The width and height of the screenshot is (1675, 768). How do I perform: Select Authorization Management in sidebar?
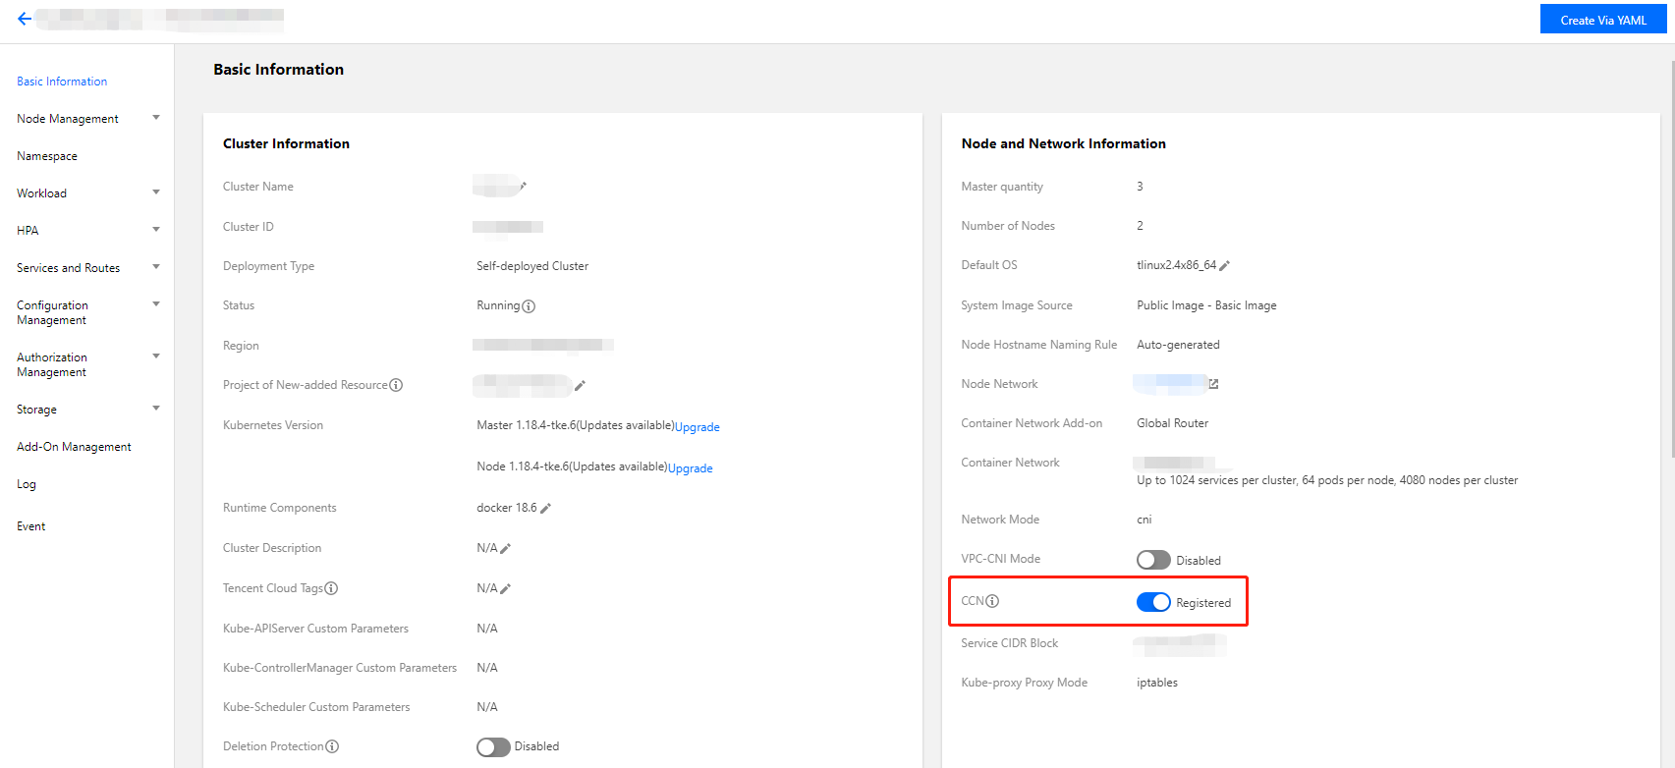[52, 364]
